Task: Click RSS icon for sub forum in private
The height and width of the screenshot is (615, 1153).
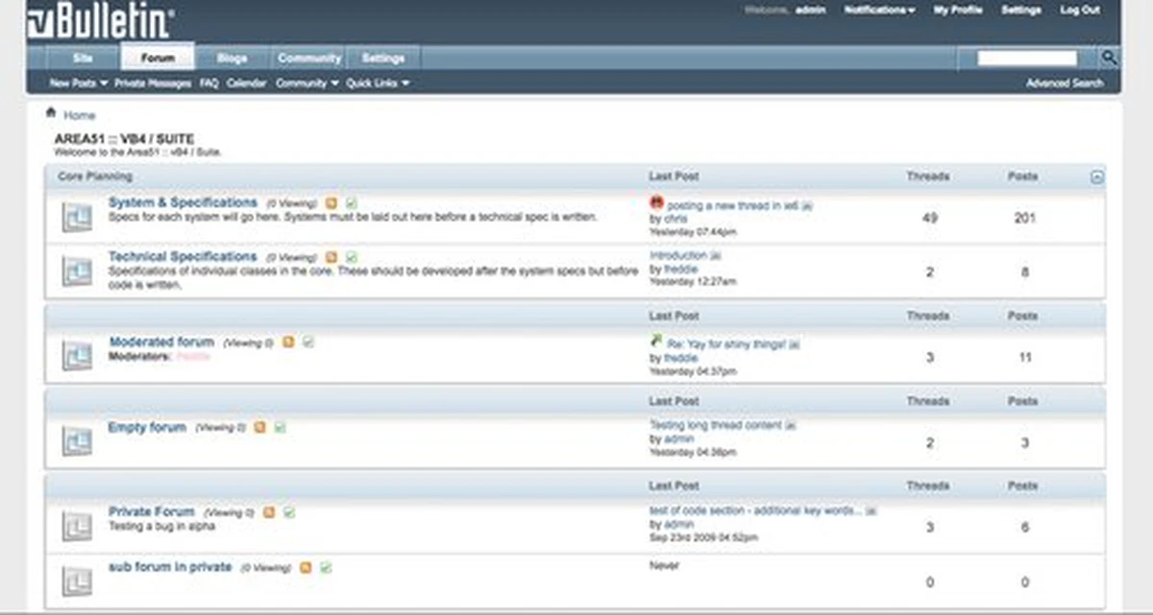Action: (306, 568)
